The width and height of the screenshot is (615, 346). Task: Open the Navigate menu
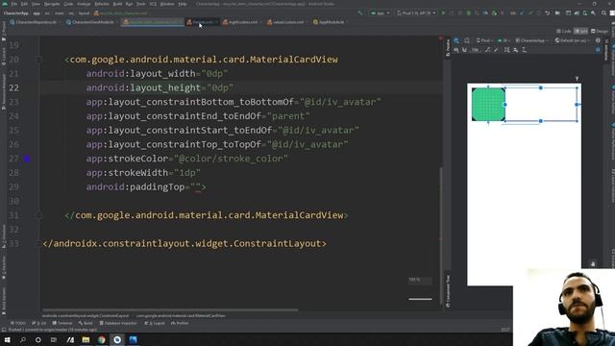(52, 4)
